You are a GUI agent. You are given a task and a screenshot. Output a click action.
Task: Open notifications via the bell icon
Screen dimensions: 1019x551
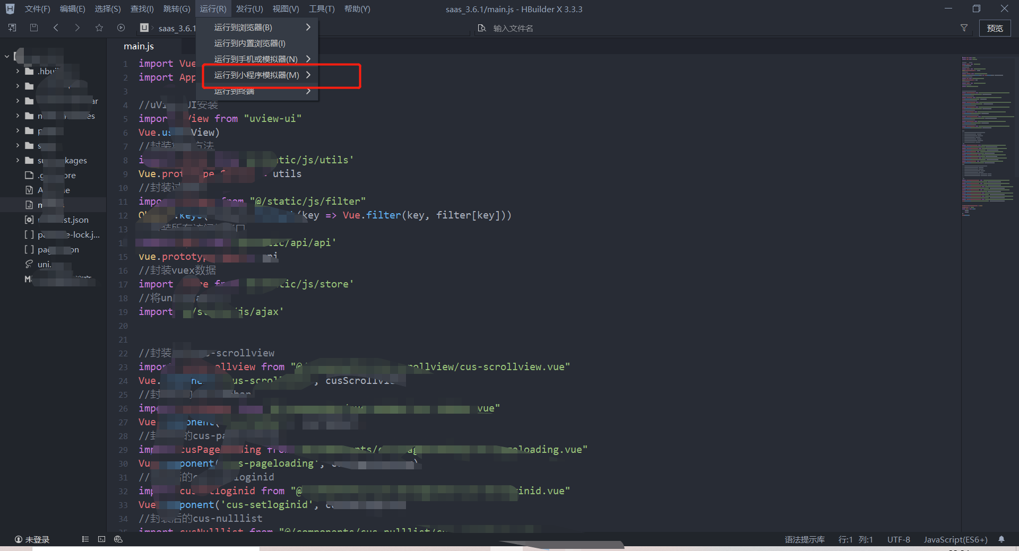click(x=1002, y=539)
